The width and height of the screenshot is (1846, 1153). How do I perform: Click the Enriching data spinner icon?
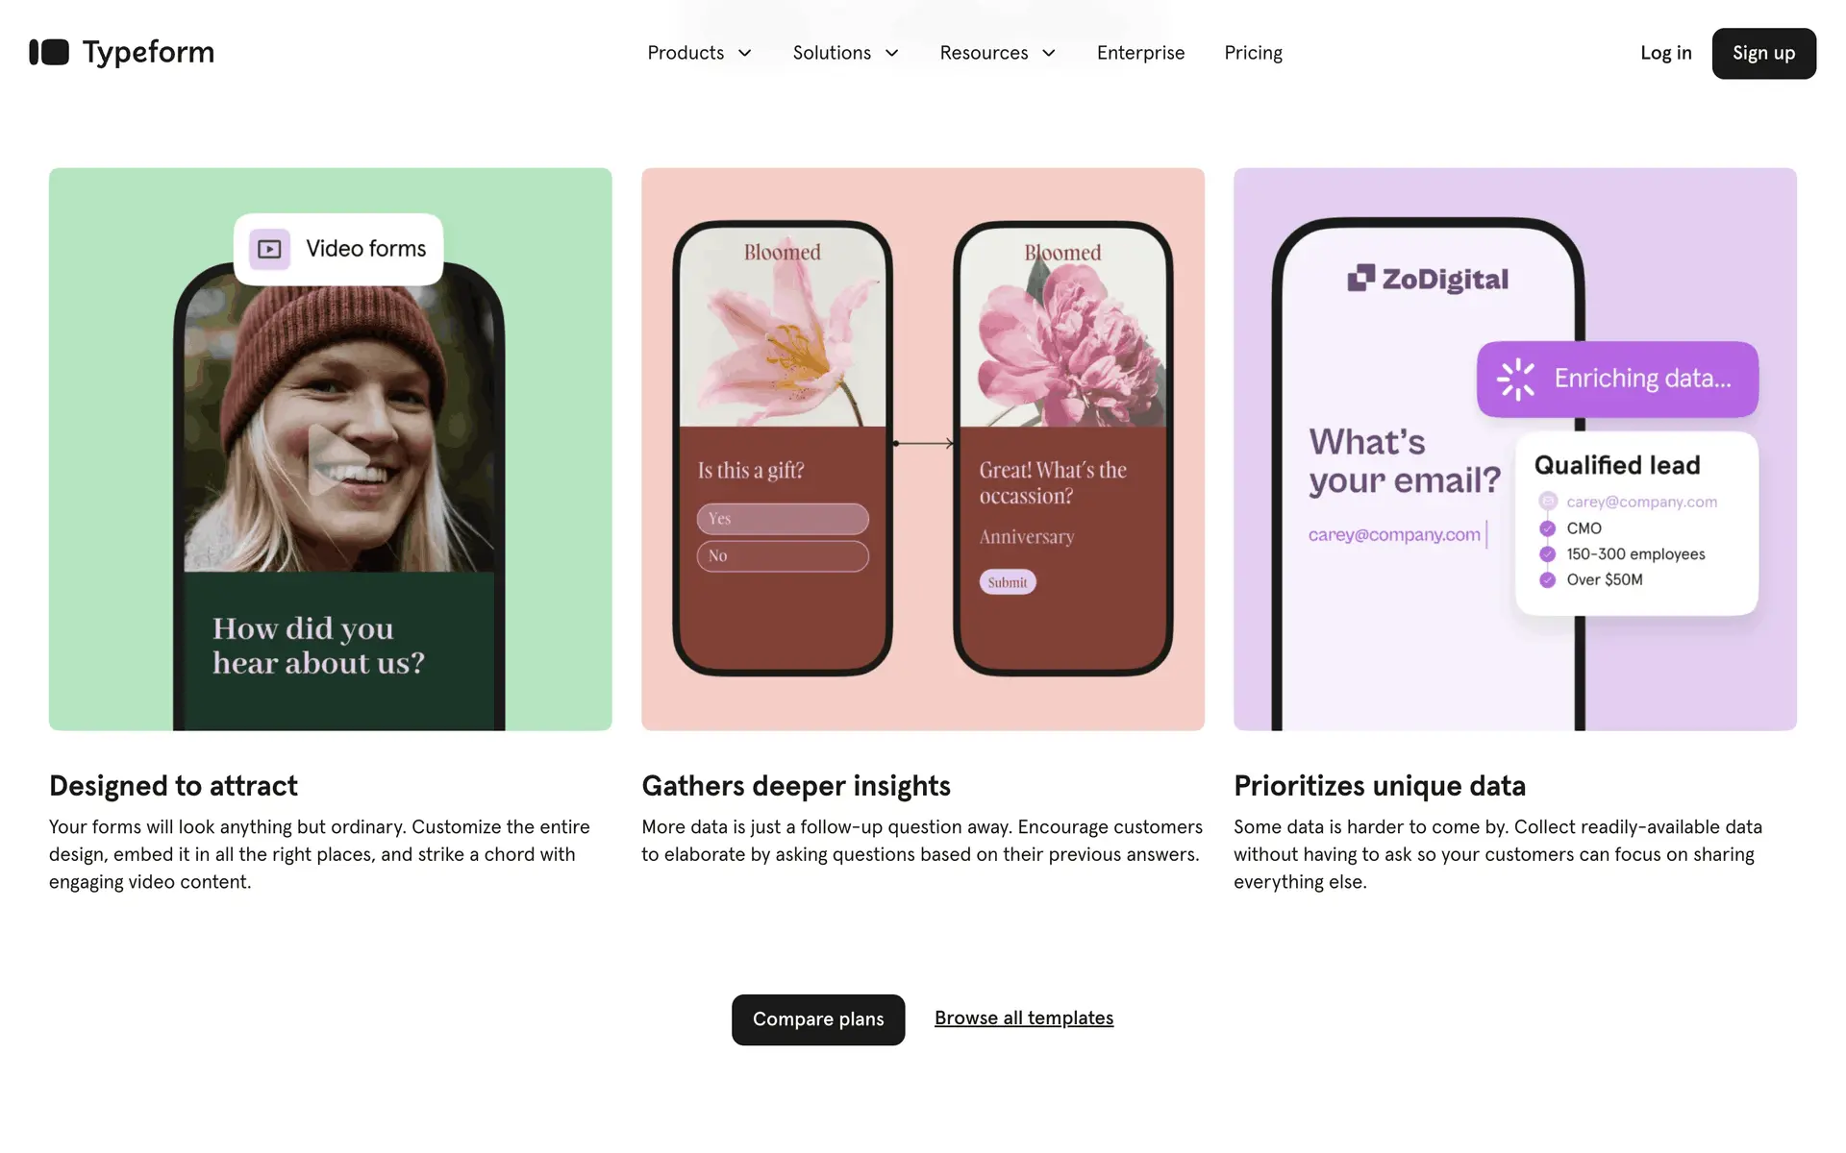click(1516, 380)
